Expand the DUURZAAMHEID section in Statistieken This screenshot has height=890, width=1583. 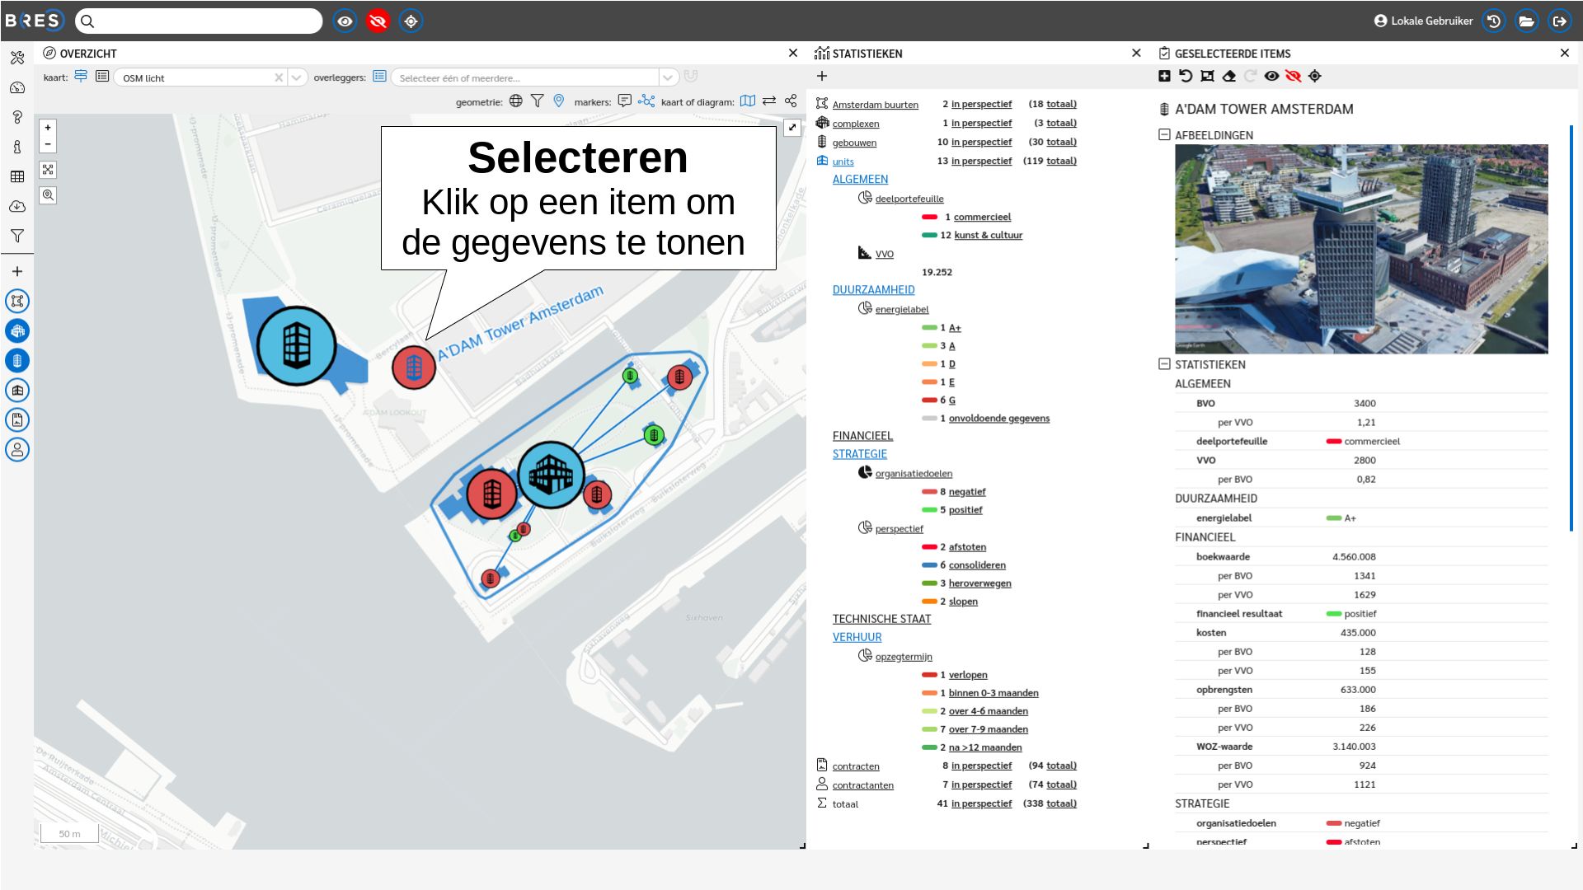[x=873, y=290]
